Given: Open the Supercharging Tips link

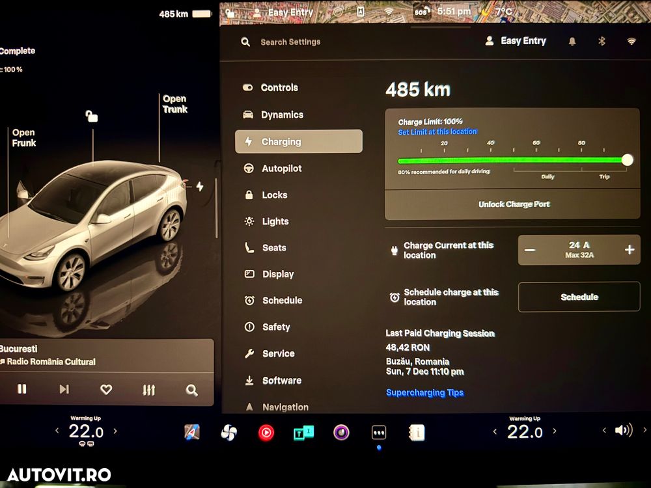Looking at the screenshot, I should (x=424, y=392).
